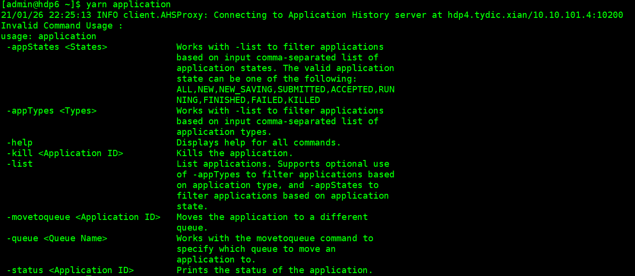Click the option "-appTypes <Types>"
The image size is (635, 276).
pyautogui.click(x=51, y=111)
